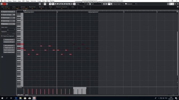Open the Файл menu

click(5, 1)
